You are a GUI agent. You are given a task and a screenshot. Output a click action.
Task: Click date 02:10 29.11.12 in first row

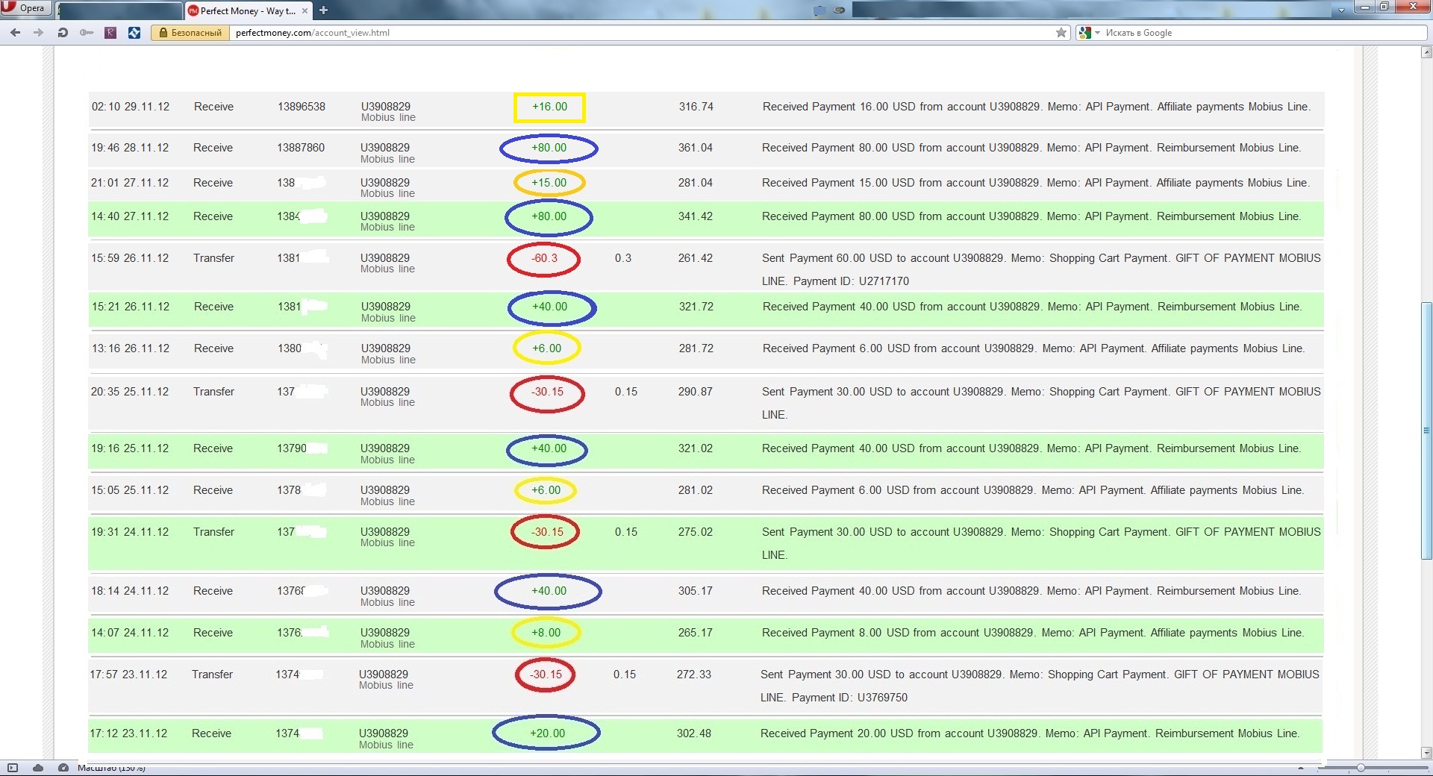pyautogui.click(x=131, y=107)
